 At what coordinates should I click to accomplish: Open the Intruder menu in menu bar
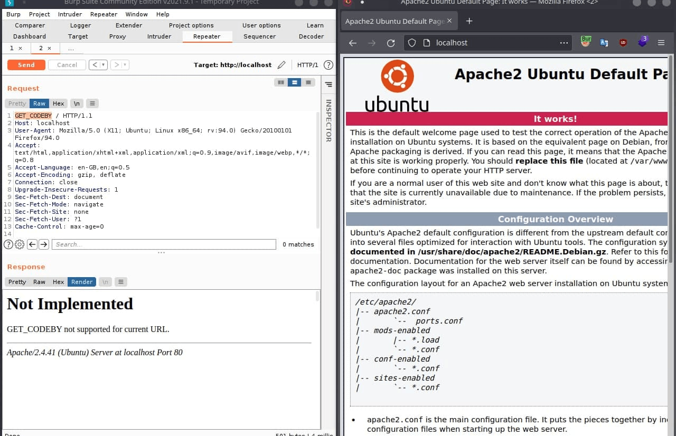point(70,14)
